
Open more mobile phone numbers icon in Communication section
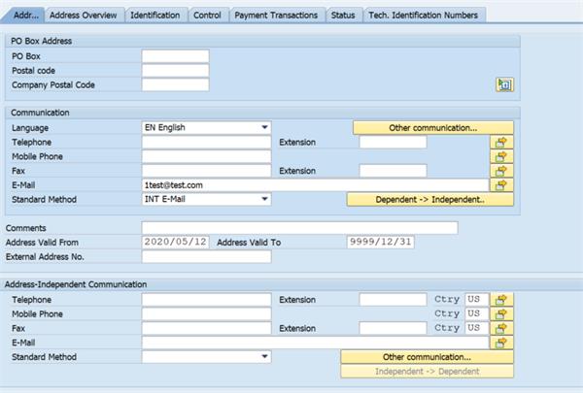click(501, 156)
